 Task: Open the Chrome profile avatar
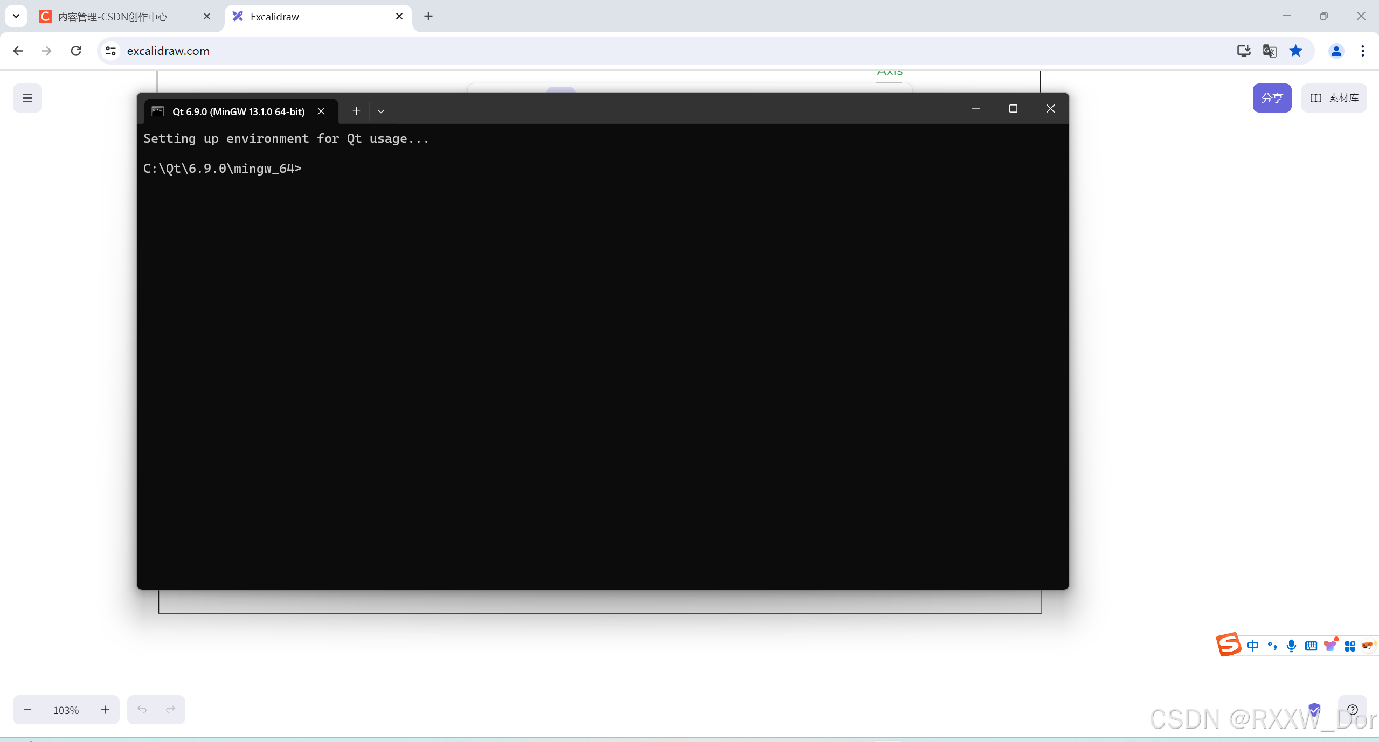pyautogui.click(x=1336, y=51)
